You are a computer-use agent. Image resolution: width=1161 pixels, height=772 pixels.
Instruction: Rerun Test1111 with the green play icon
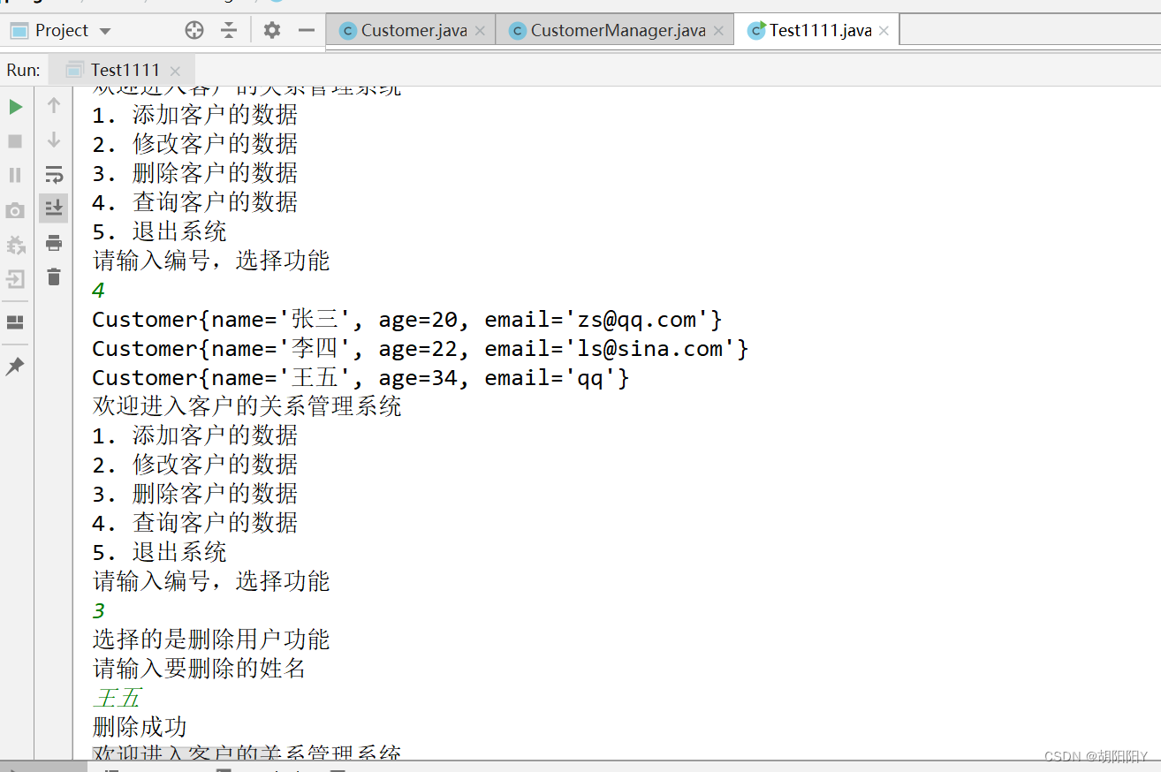click(x=15, y=107)
